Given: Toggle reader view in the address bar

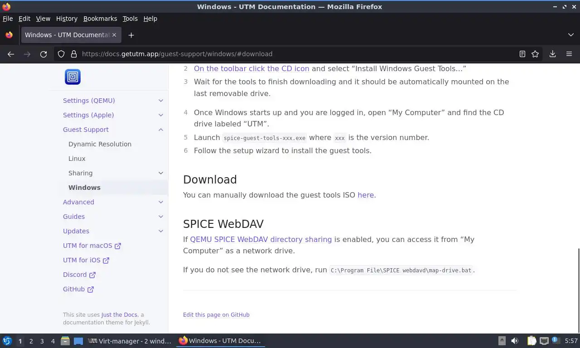Looking at the screenshot, I should (x=522, y=54).
